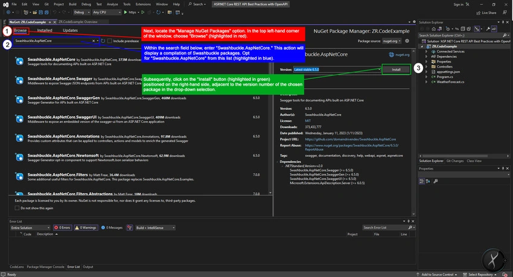Switch to the Updates tab
Viewport: 513px width, 277px height.
70,30
